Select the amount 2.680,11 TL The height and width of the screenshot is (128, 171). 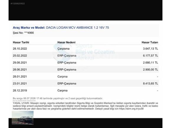(150, 63)
